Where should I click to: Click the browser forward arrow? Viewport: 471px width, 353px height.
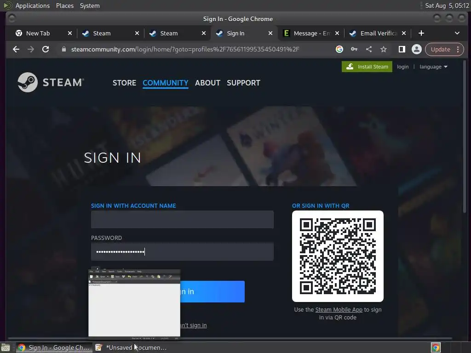tap(31, 49)
